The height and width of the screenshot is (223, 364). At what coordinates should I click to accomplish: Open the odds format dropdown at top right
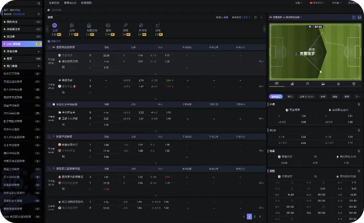pos(337,3)
